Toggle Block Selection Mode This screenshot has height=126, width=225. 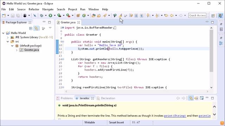(x=136, y=15)
